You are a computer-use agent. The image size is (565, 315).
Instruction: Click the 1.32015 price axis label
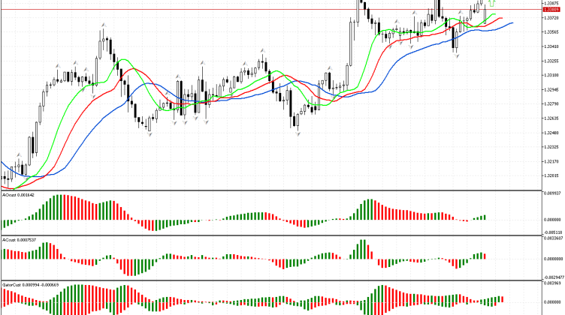tap(552, 175)
